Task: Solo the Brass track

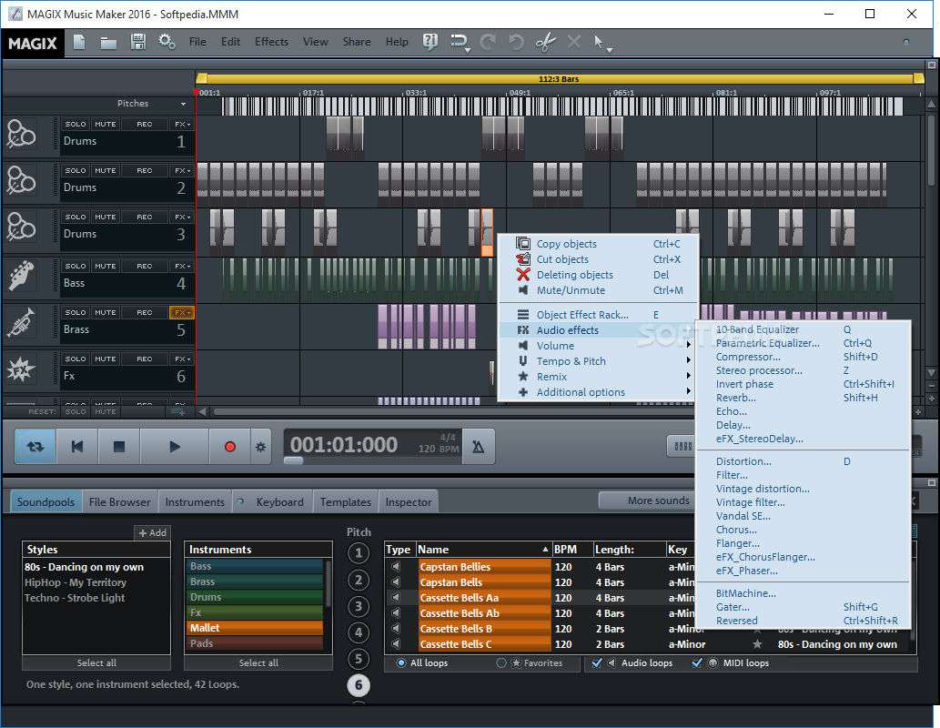Action: (x=76, y=312)
